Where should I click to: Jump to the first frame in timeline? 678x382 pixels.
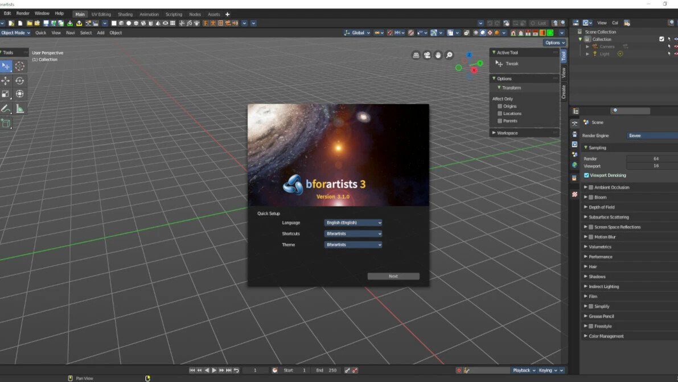[x=192, y=370]
